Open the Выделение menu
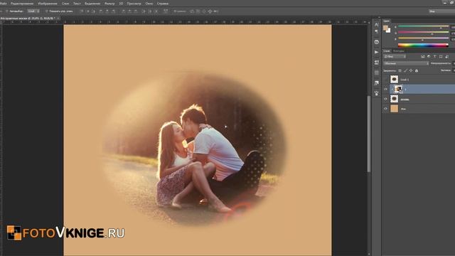 [92, 4]
